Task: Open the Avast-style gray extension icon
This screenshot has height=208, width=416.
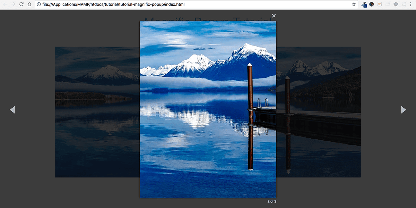Action: [404, 4]
